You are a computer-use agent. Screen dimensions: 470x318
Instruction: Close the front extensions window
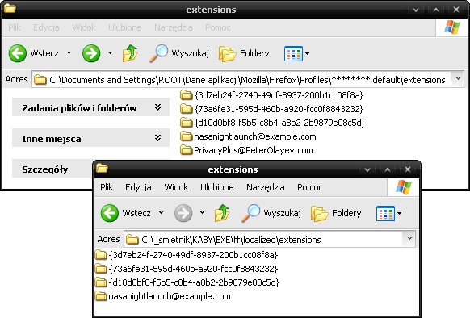(408, 169)
